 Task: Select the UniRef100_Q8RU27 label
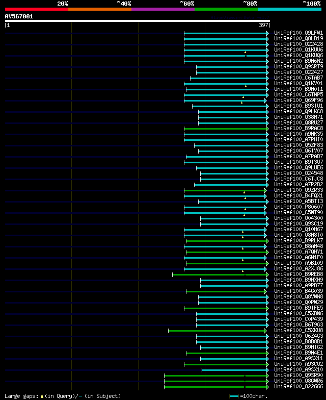pyautogui.click(x=298, y=122)
